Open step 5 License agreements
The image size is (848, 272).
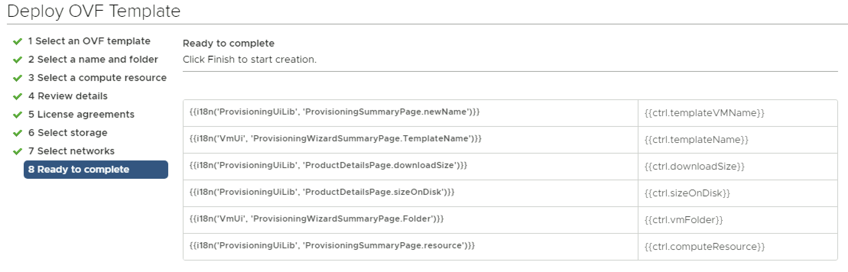[x=81, y=114]
